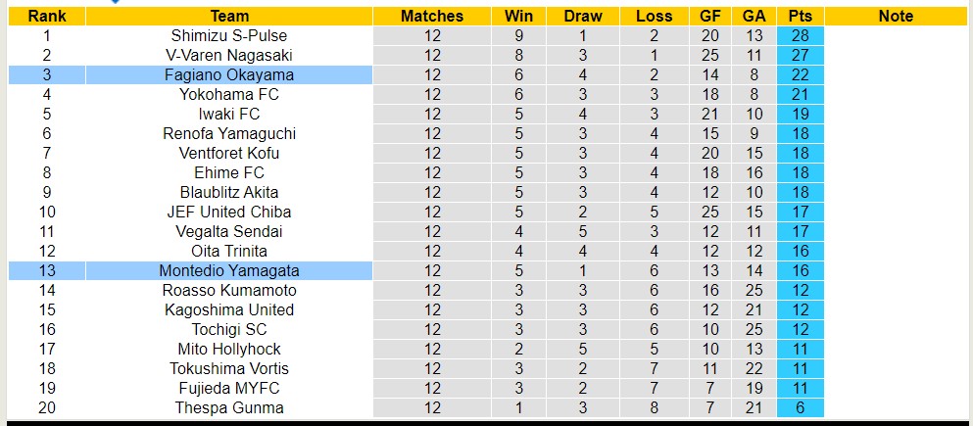
Task: Select the Pts column header
Action: pos(800,16)
